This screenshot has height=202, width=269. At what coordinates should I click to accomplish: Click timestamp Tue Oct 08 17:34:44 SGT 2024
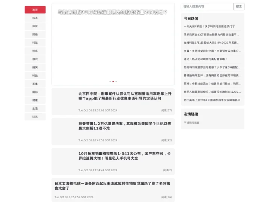pyautogui.click(x=98, y=170)
